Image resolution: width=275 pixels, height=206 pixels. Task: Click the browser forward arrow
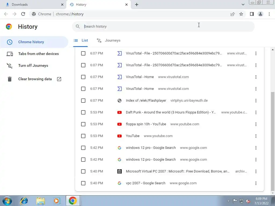15,14
